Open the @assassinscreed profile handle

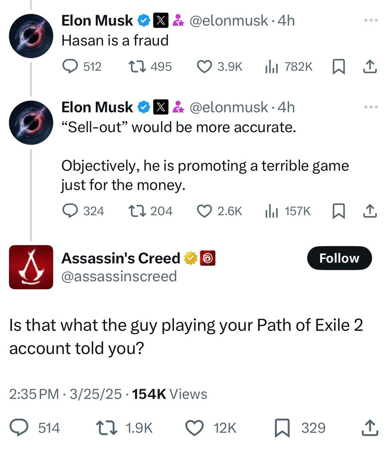[x=119, y=276]
